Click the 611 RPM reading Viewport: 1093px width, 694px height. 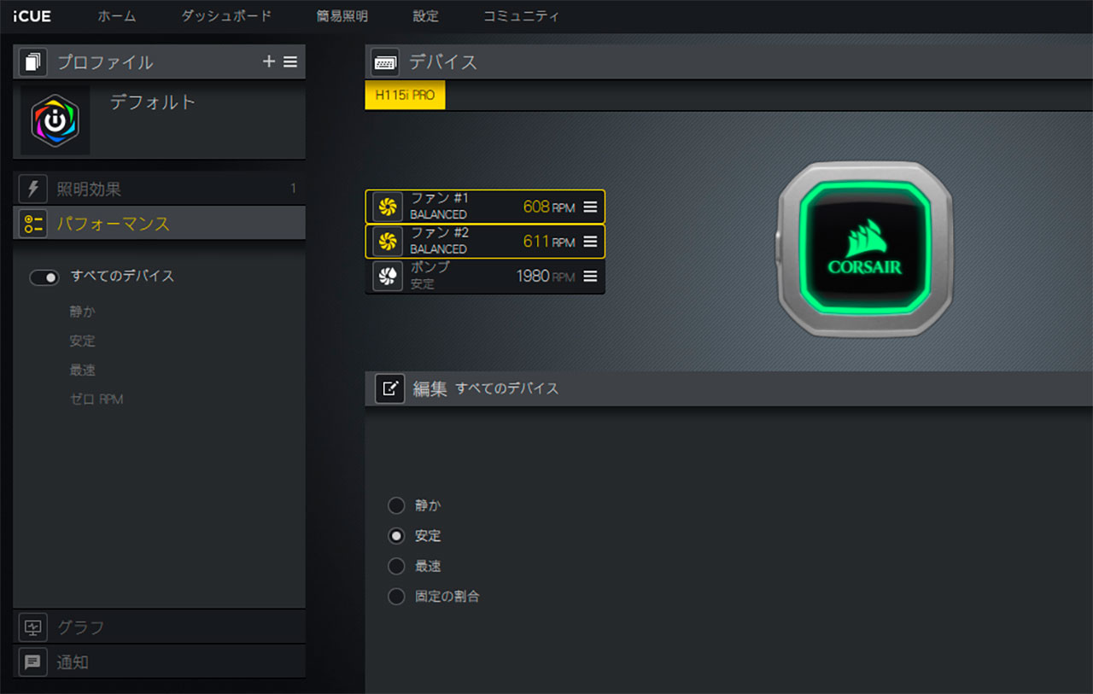coord(549,242)
